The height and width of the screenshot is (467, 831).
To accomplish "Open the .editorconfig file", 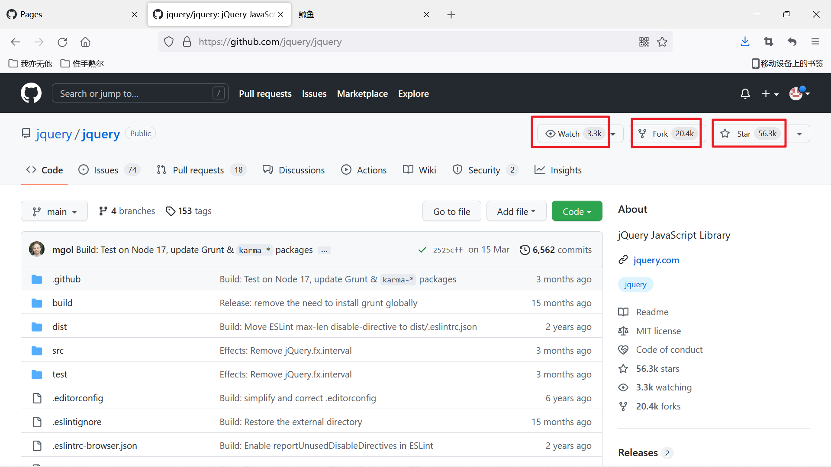I will point(78,398).
